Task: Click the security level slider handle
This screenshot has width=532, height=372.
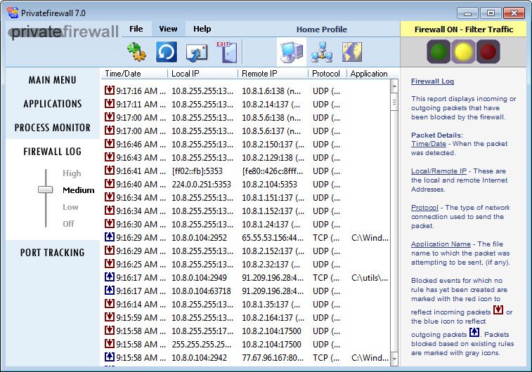Action: pos(46,190)
